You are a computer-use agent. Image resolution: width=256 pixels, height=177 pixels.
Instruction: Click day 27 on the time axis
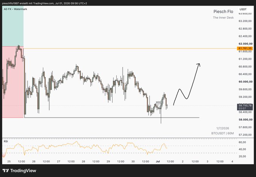click(59, 162)
